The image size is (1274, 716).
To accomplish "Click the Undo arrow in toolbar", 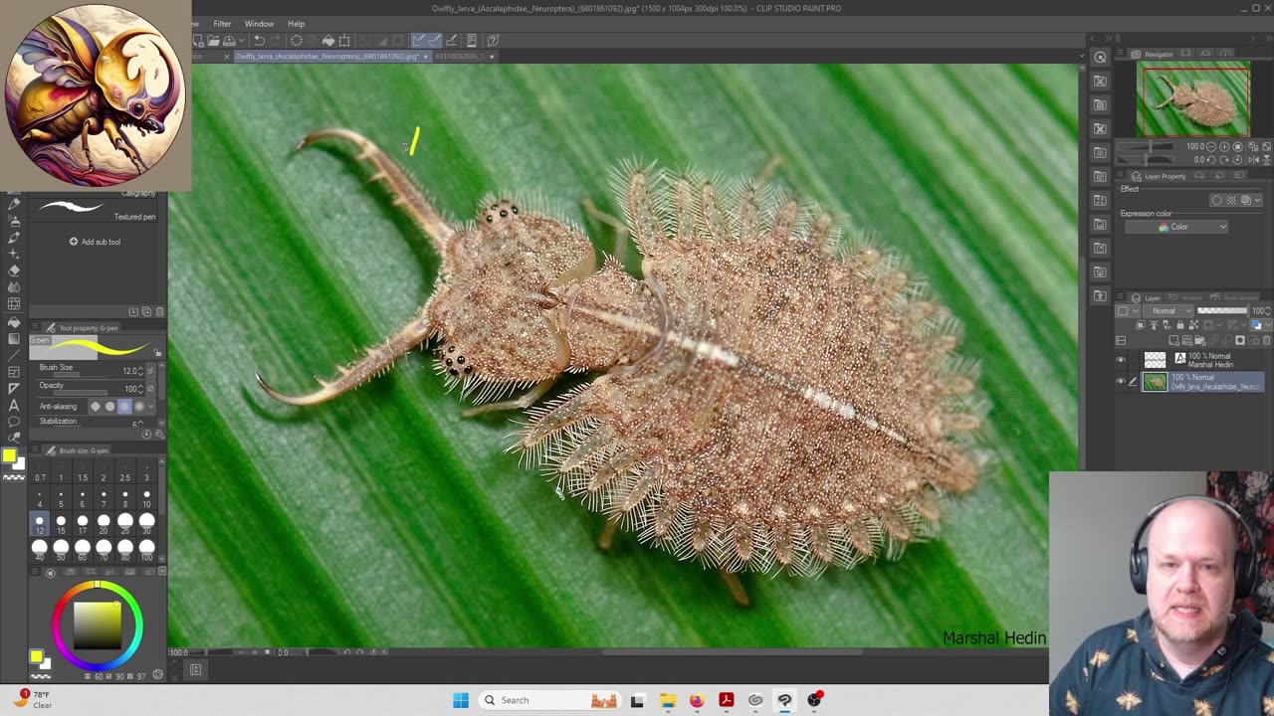I will [260, 41].
